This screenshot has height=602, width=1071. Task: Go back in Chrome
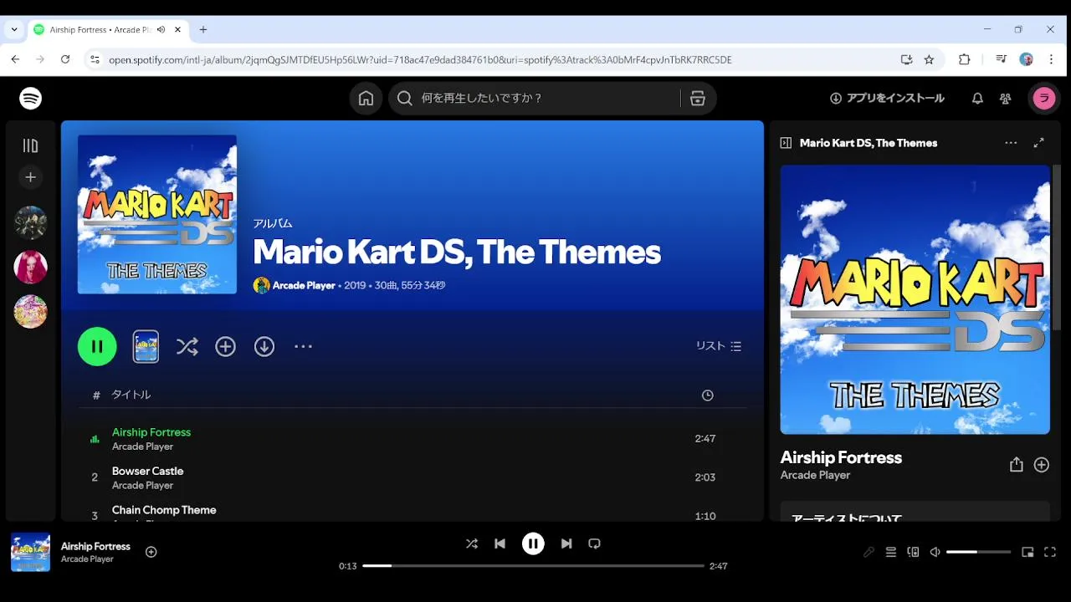[x=15, y=59]
